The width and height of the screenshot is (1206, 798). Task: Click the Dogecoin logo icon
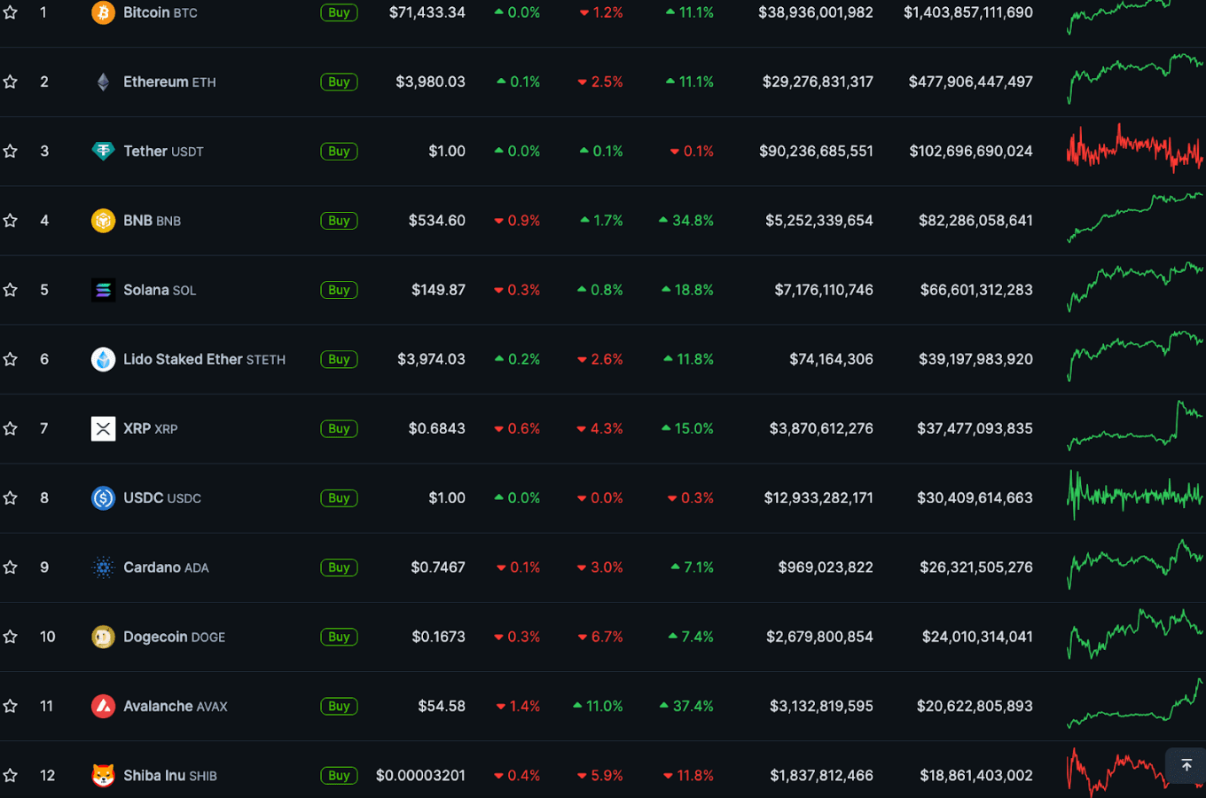(x=103, y=637)
